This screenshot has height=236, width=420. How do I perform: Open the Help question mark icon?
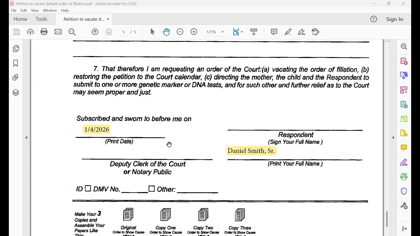coord(374,19)
